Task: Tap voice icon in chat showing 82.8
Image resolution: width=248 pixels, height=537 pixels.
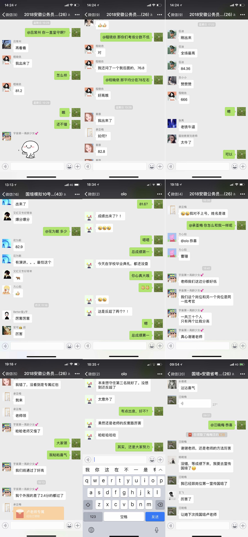Action: point(88,166)
